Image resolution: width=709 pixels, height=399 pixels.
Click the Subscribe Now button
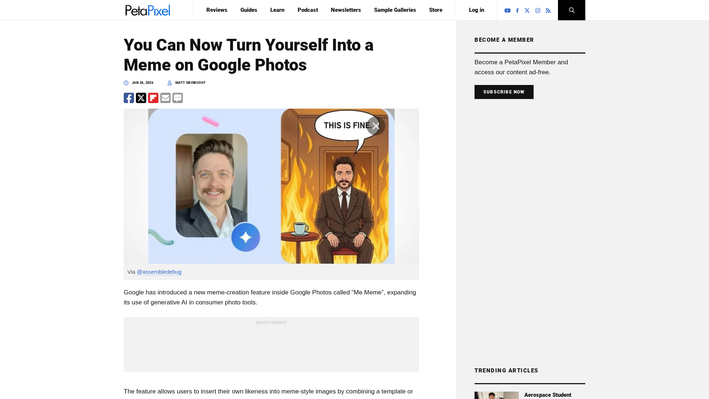504,92
